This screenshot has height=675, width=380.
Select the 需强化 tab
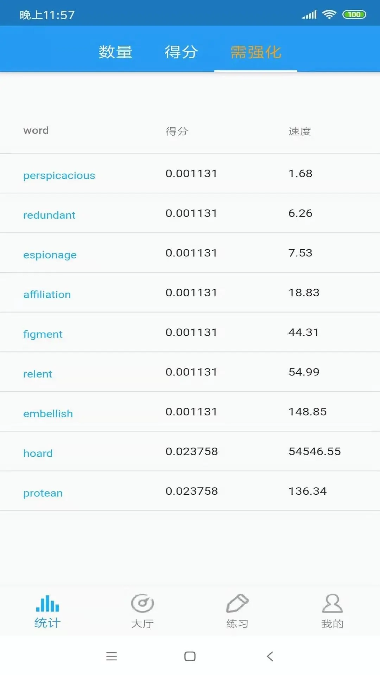[x=256, y=52]
